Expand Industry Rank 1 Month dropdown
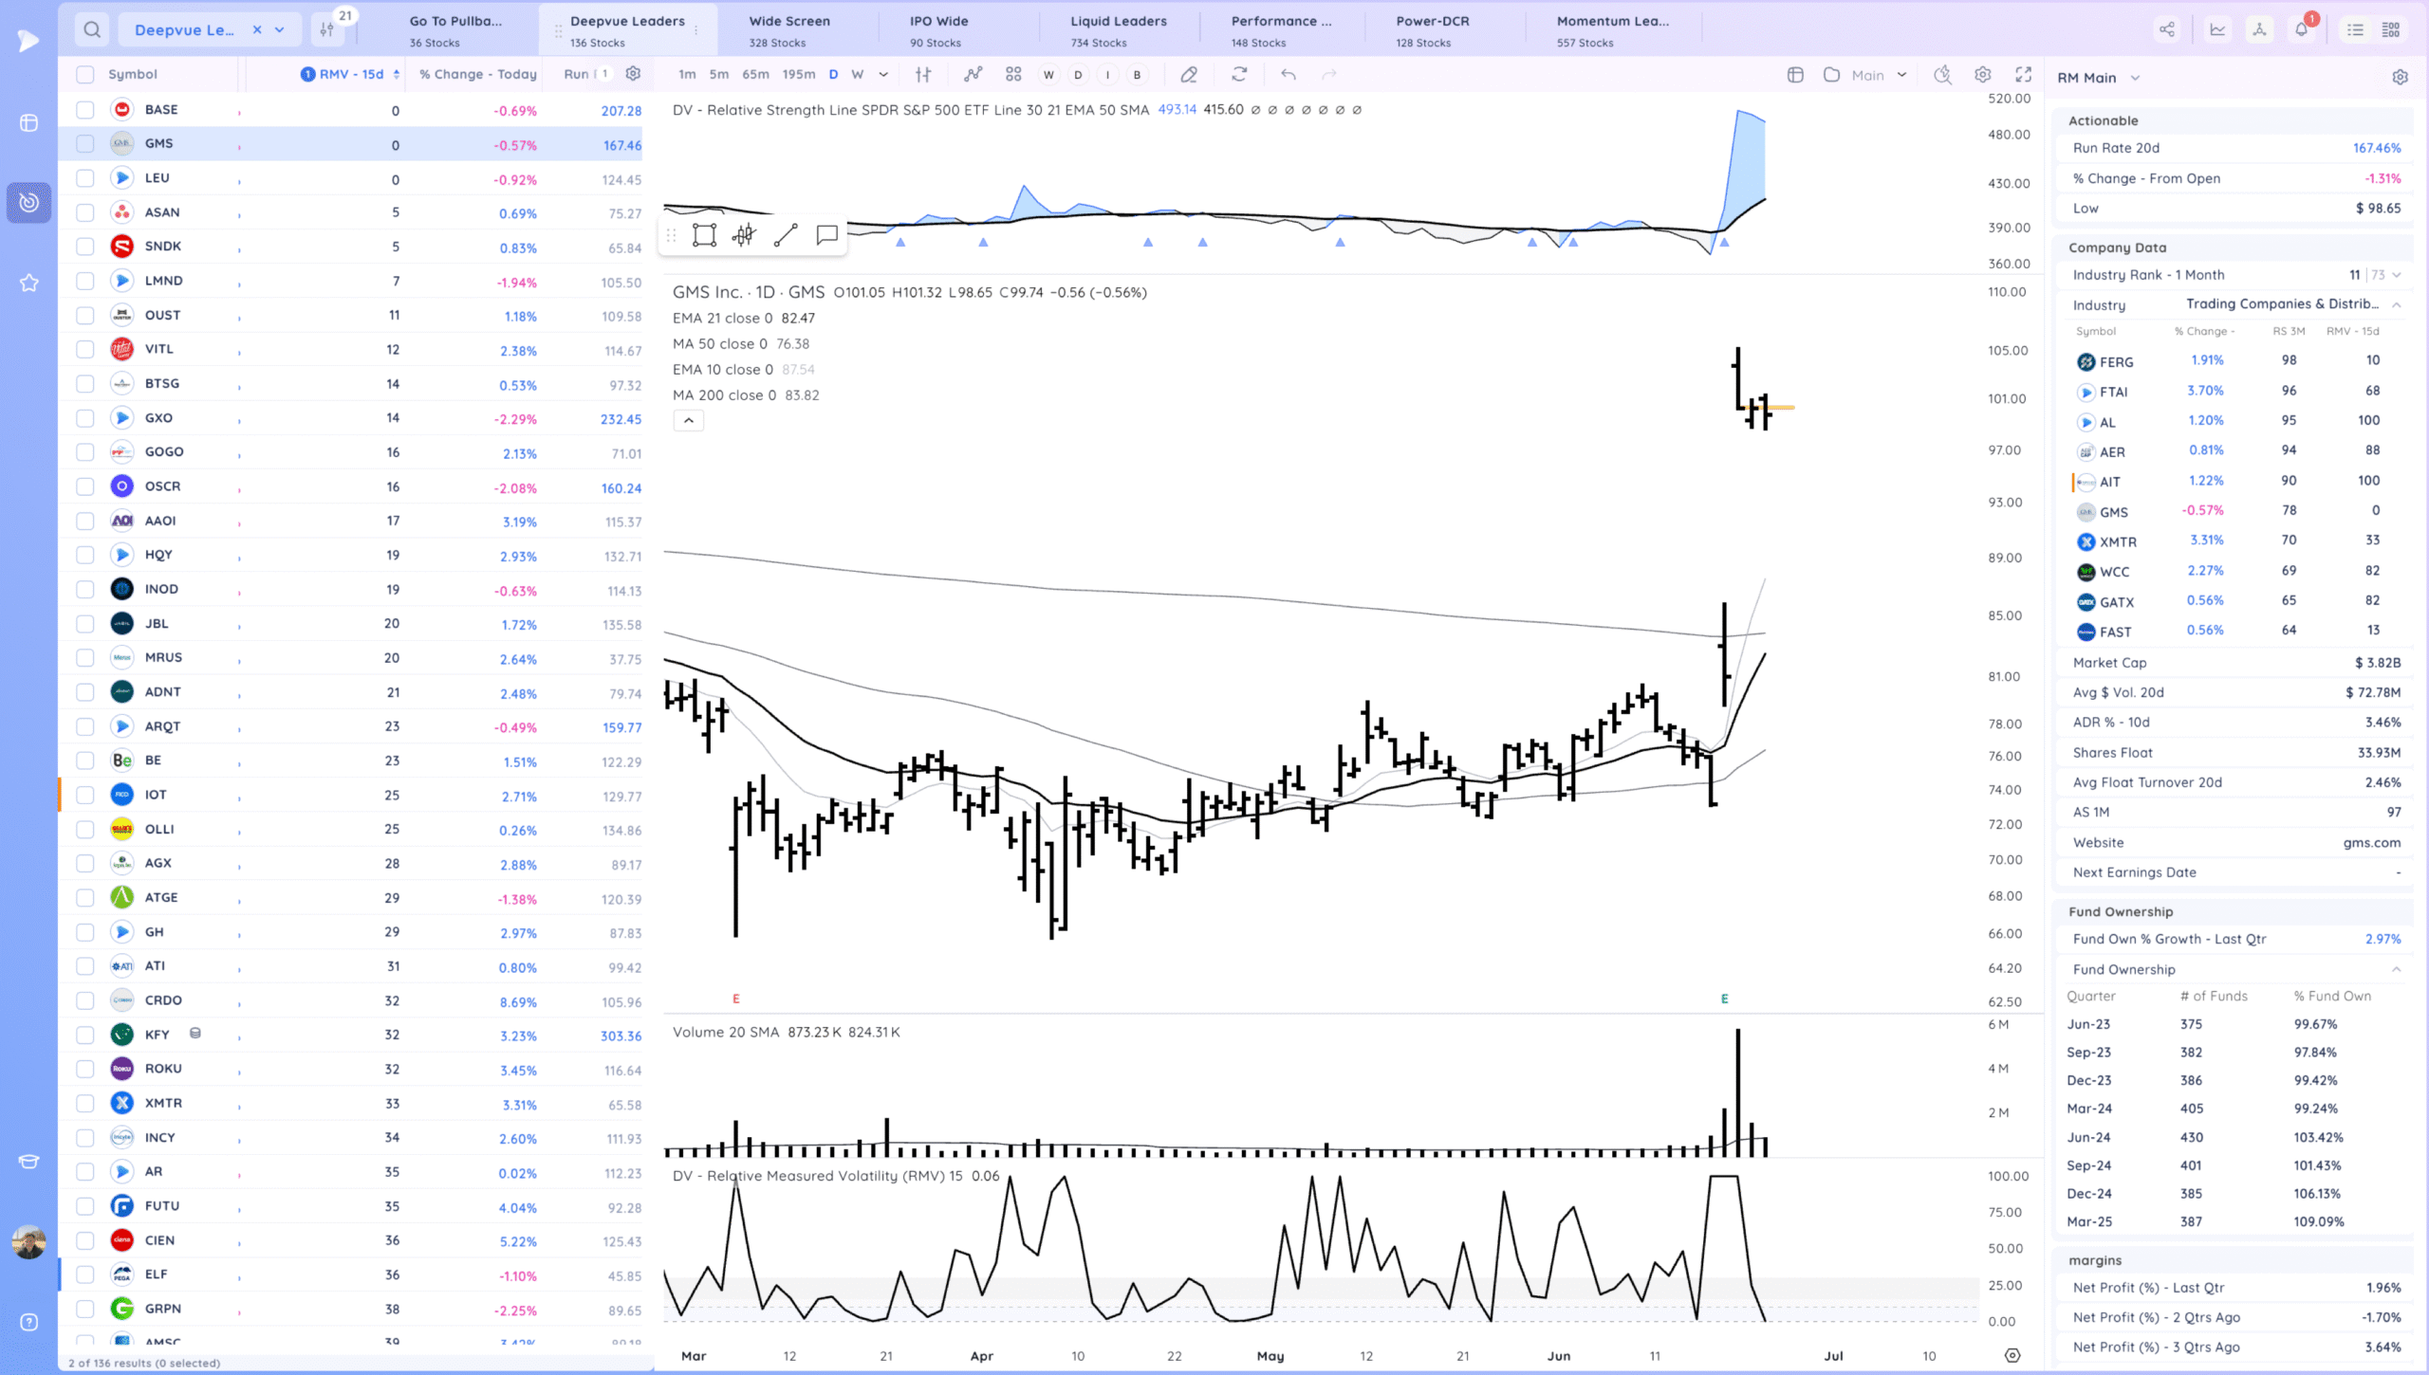This screenshot has height=1375, width=2429. 2397,275
